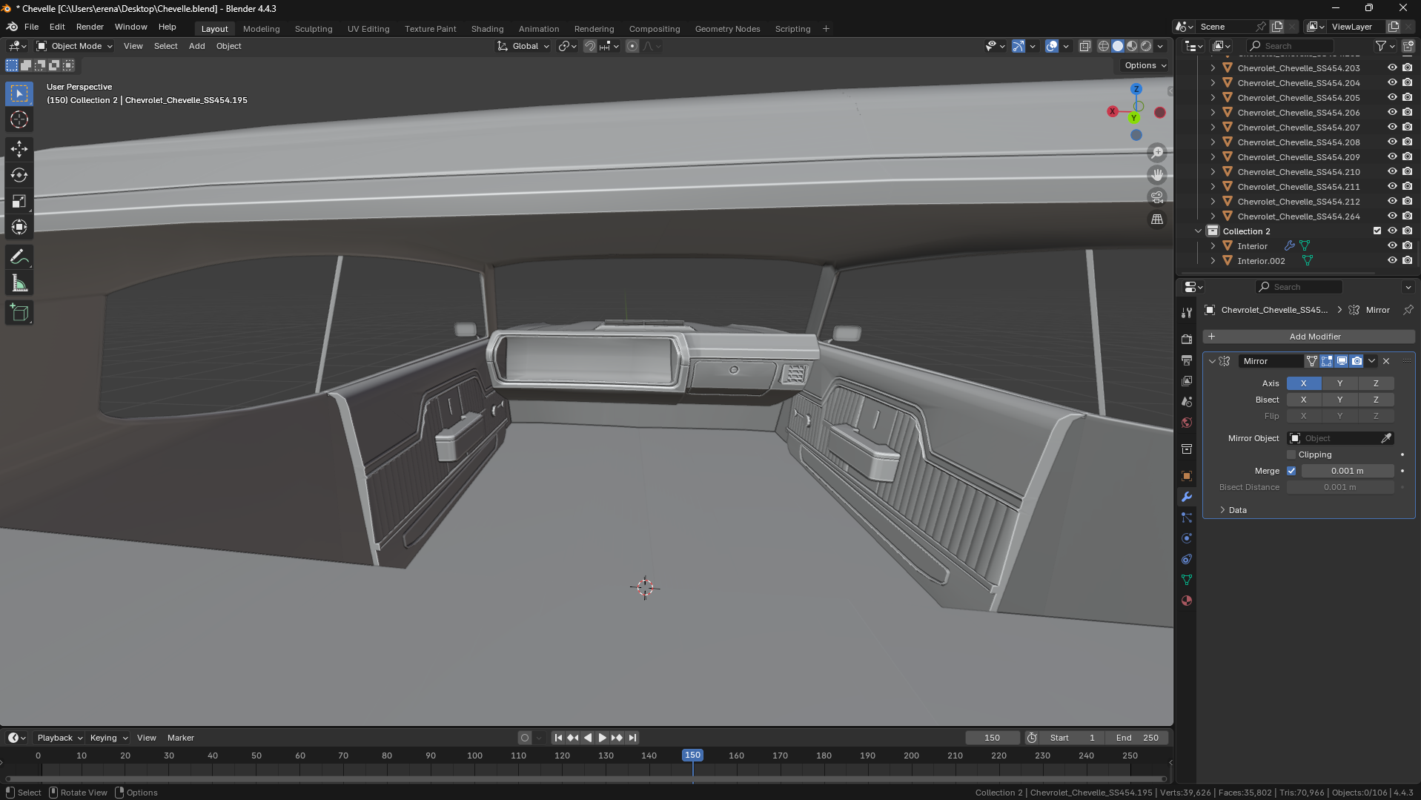1421x800 pixels.
Task: Expand the Interior object tree row
Action: [1213, 246]
